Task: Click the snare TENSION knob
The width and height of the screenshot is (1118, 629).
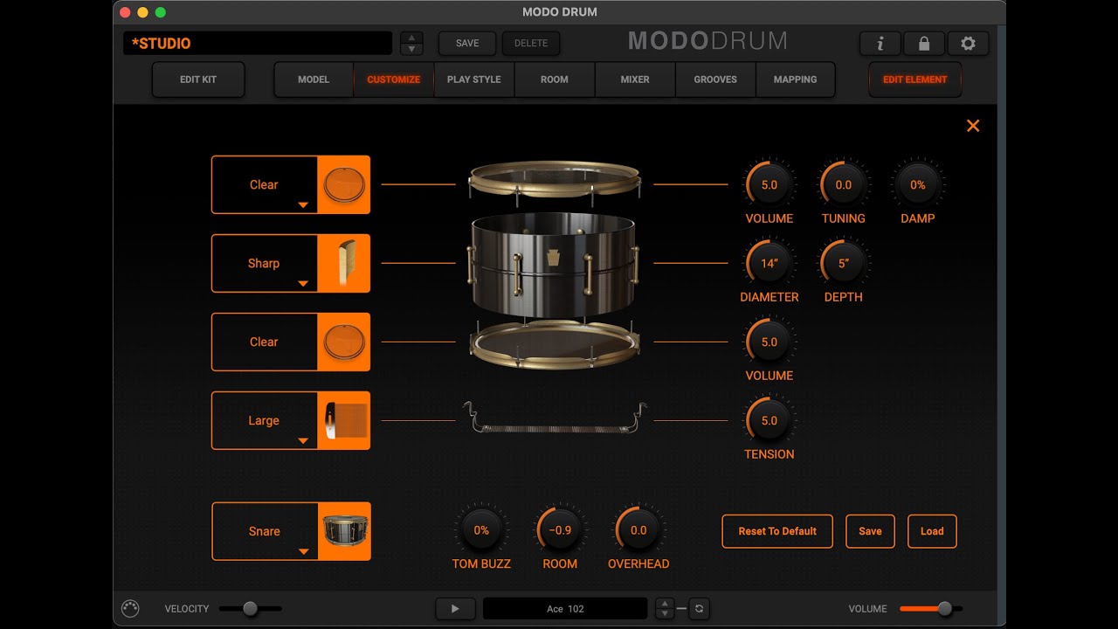Action: [x=769, y=421]
